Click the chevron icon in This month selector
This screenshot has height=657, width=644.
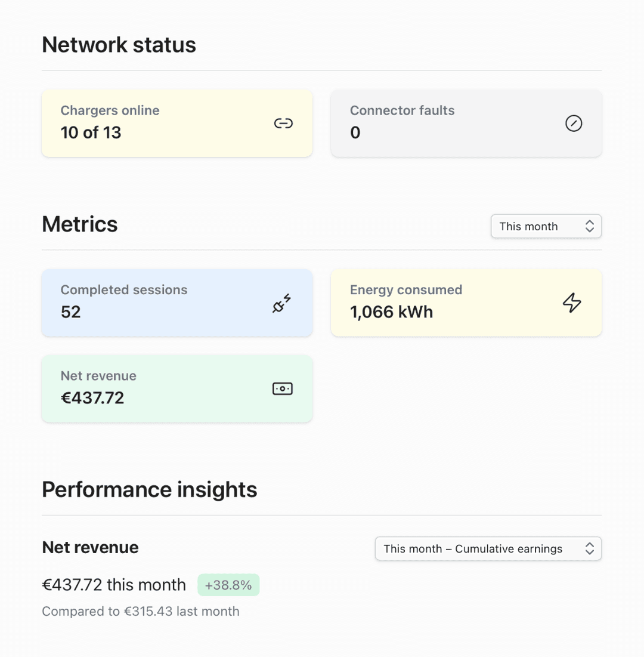pos(589,226)
